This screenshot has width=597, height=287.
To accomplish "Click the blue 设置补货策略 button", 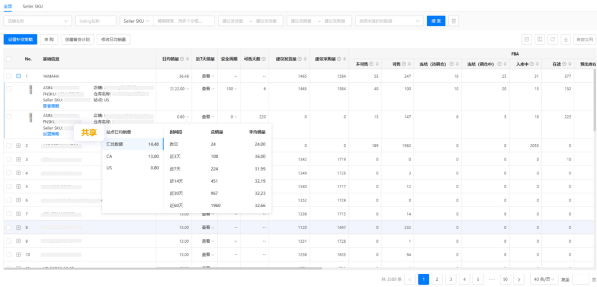I will pyautogui.click(x=20, y=40).
